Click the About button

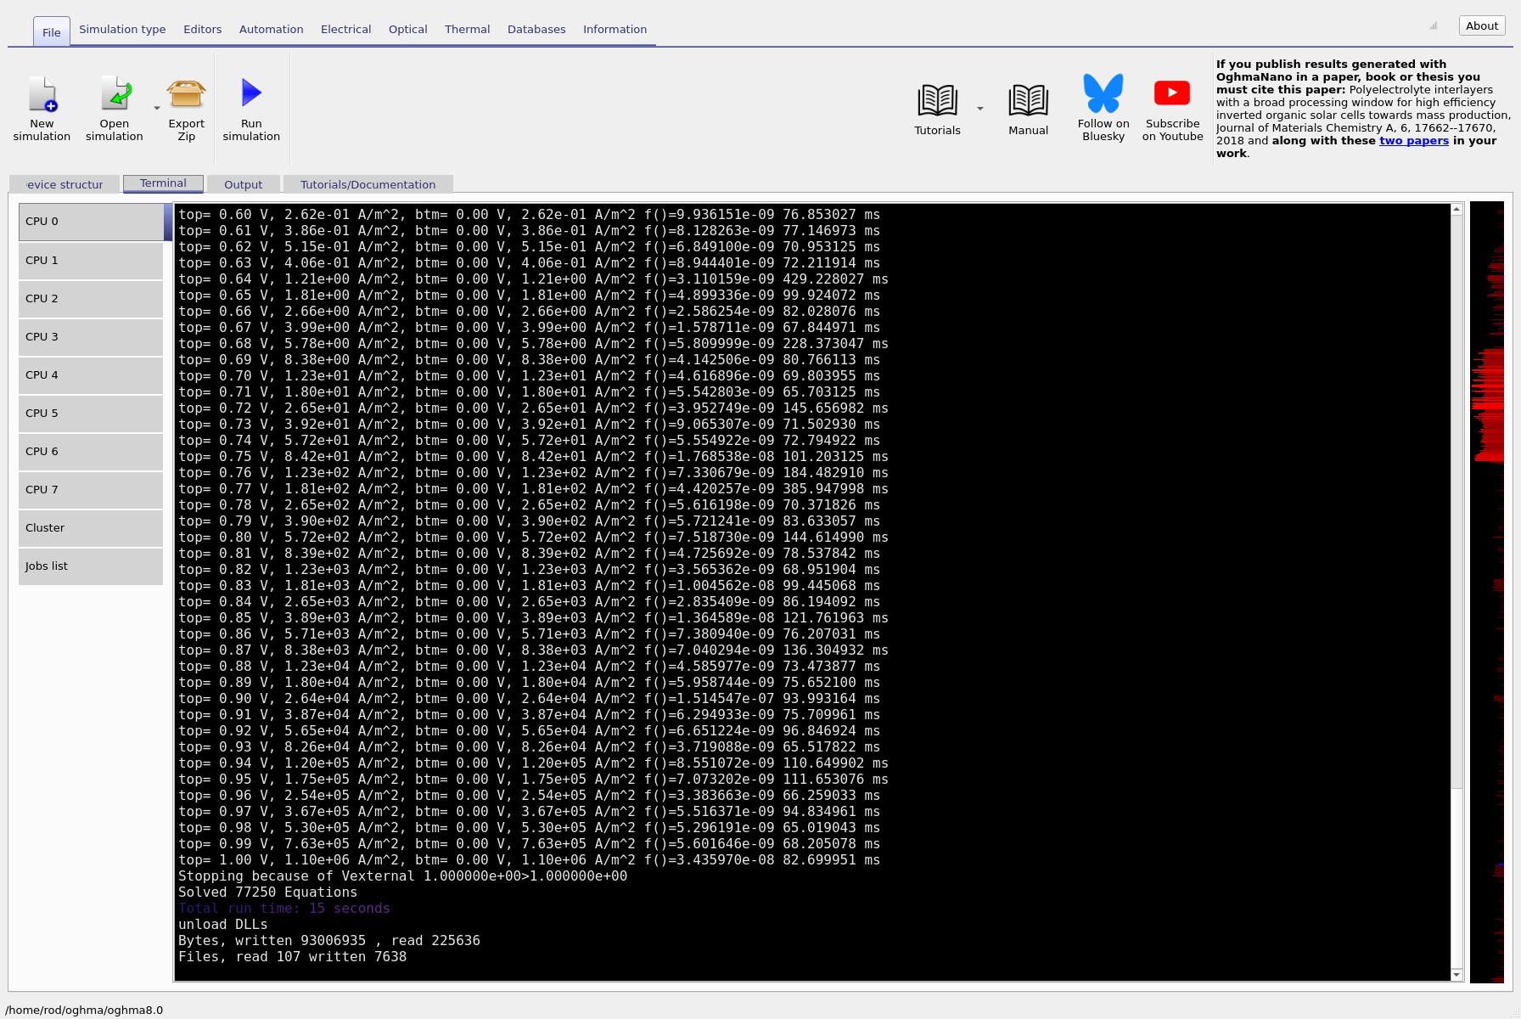point(1481,25)
